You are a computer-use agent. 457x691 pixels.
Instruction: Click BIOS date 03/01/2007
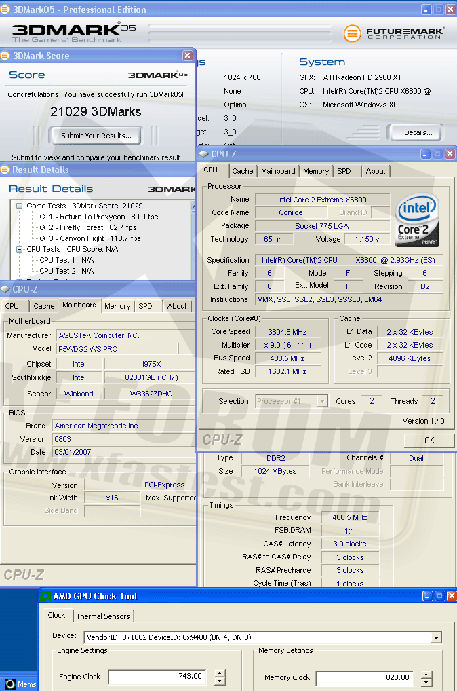(x=123, y=452)
